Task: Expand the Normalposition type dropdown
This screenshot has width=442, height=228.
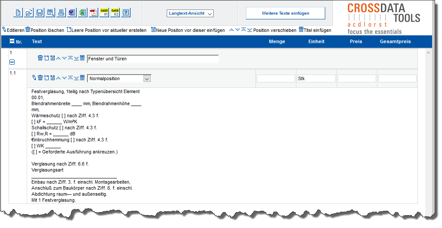Action: coord(147,78)
